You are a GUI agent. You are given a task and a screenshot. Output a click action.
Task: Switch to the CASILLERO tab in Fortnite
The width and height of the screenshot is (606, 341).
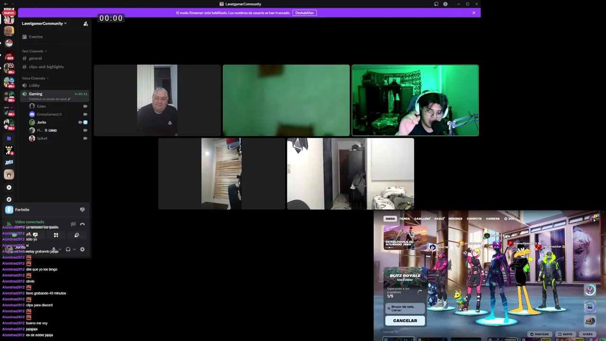422,219
